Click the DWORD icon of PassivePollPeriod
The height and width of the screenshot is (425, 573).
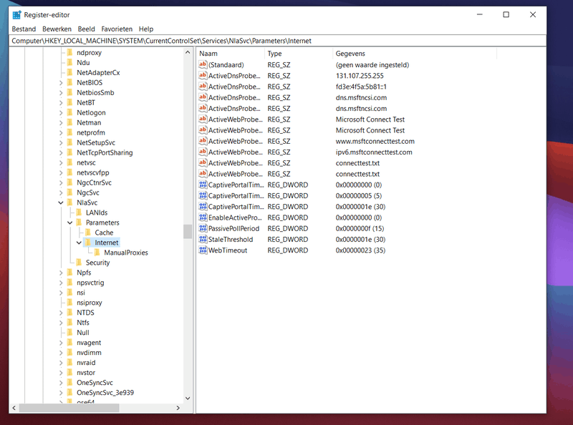pyautogui.click(x=203, y=228)
